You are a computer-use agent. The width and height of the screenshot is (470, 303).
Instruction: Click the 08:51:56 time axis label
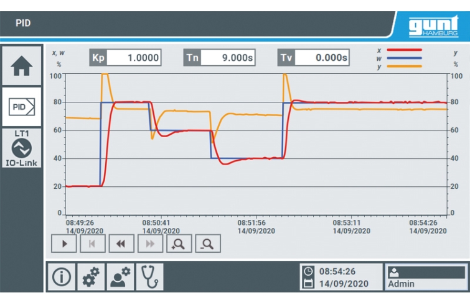(x=251, y=223)
